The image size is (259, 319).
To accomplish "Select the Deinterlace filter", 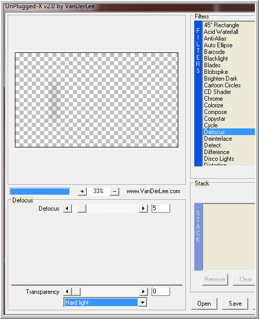I will [218, 139].
